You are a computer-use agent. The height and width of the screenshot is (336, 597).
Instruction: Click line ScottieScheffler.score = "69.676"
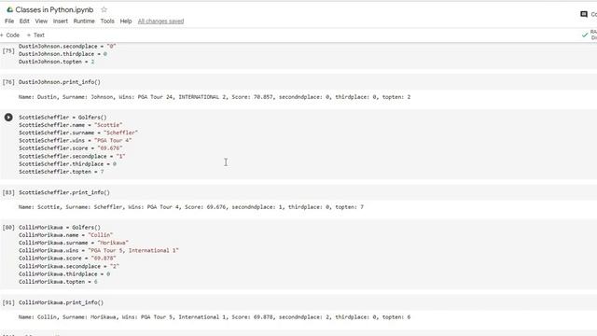[x=71, y=148]
